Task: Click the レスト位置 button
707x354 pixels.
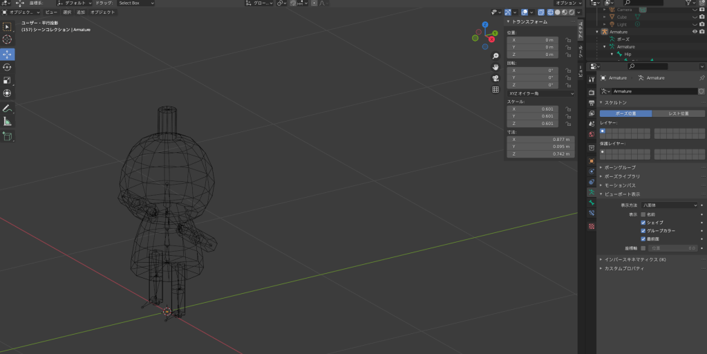Action: pos(679,113)
